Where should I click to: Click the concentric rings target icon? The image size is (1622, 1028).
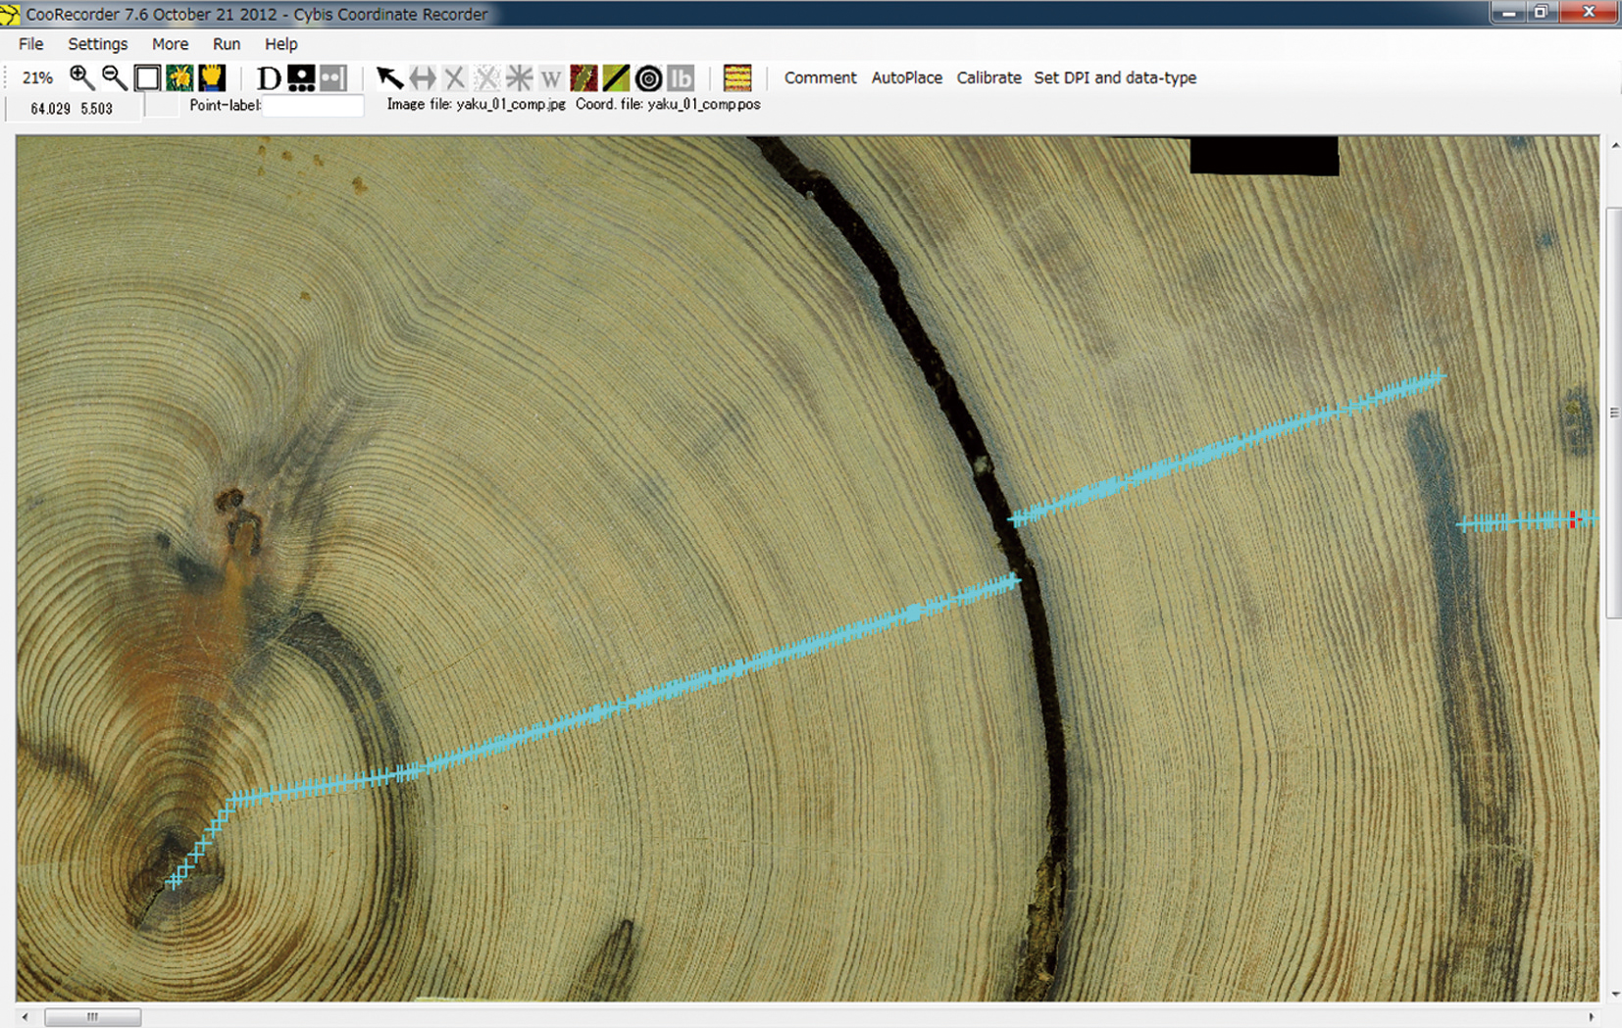pos(648,78)
